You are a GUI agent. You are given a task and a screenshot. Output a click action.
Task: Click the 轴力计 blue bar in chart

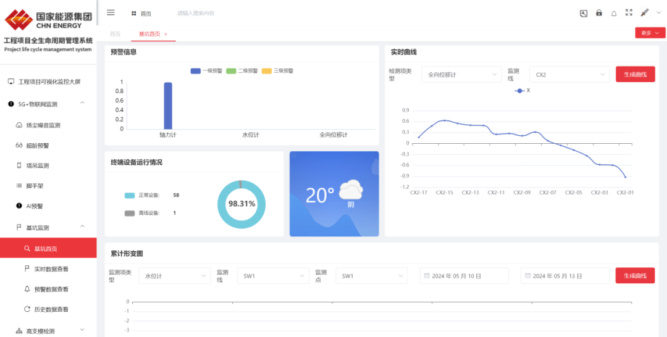click(167, 106)
